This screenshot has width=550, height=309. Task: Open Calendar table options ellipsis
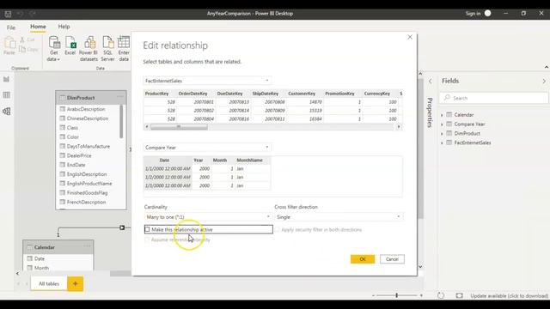[88, 246]
